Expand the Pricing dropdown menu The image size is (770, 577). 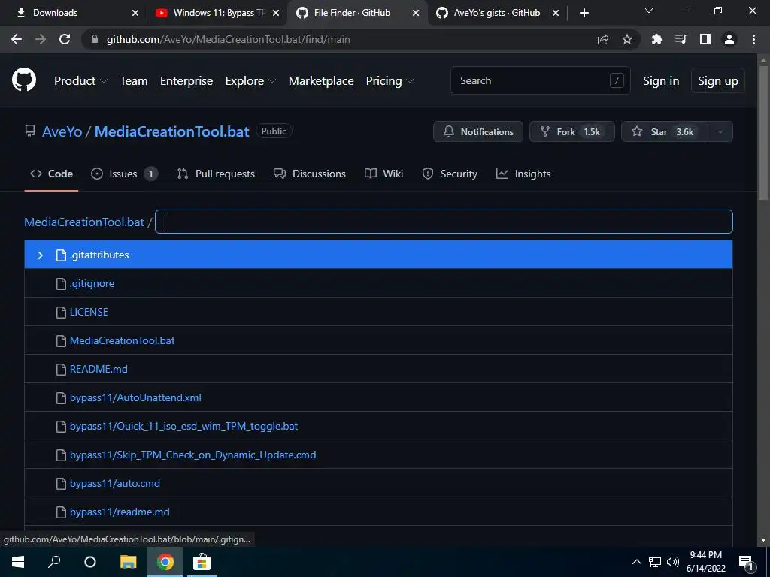[x=390, y=81]
